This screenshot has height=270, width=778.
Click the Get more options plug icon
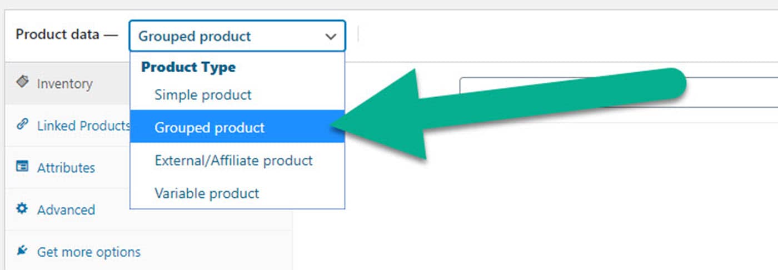[22, 251]
